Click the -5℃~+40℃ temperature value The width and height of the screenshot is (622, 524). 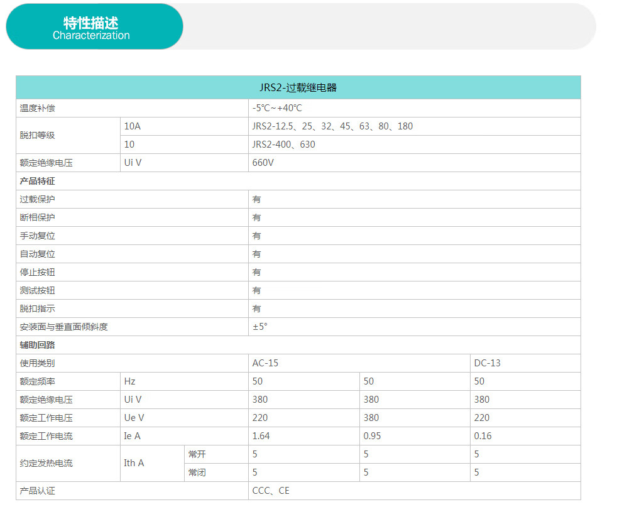pos(277,108)
